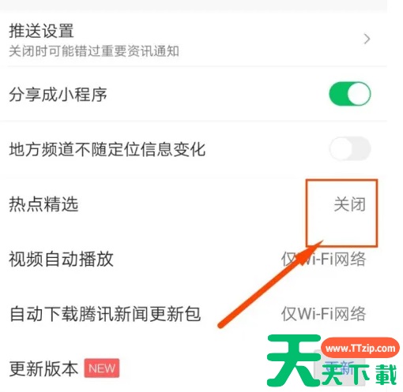
Task: Change 视频自动播放 仅Wi-Fi网络 option
Action: [324, 259]
